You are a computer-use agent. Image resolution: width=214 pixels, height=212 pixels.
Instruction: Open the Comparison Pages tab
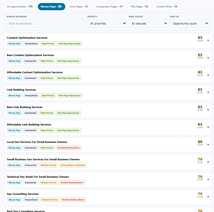click(109, 7)
